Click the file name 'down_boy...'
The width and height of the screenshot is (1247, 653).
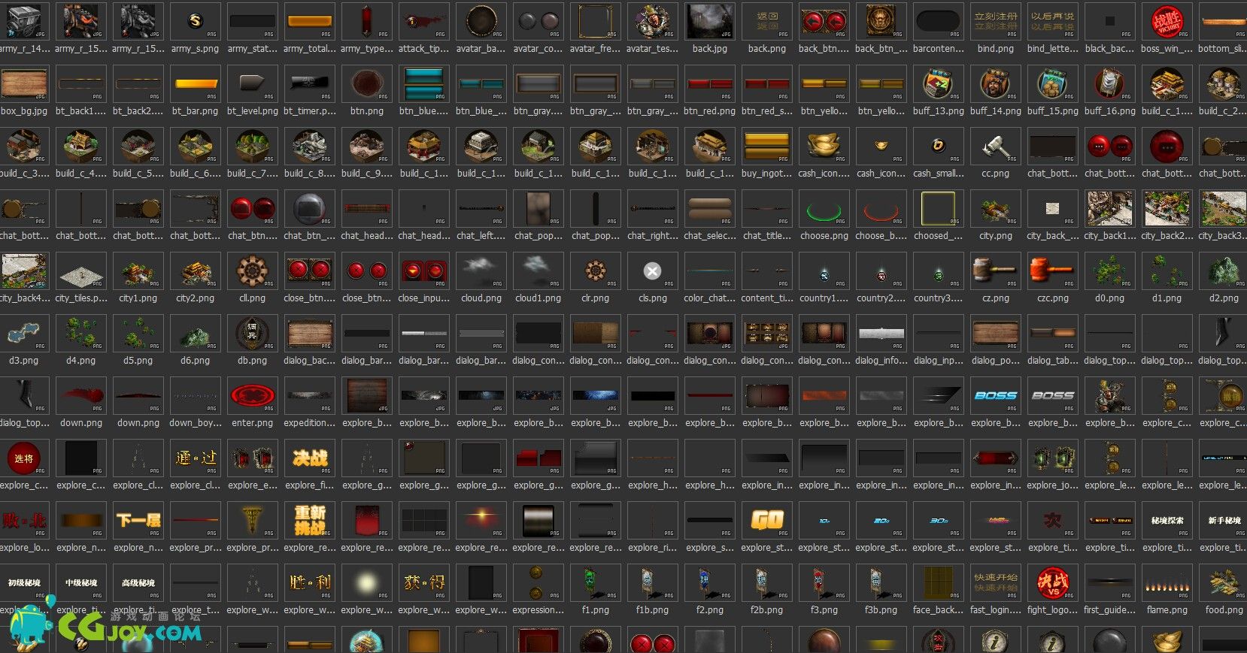tap(196, 423)
